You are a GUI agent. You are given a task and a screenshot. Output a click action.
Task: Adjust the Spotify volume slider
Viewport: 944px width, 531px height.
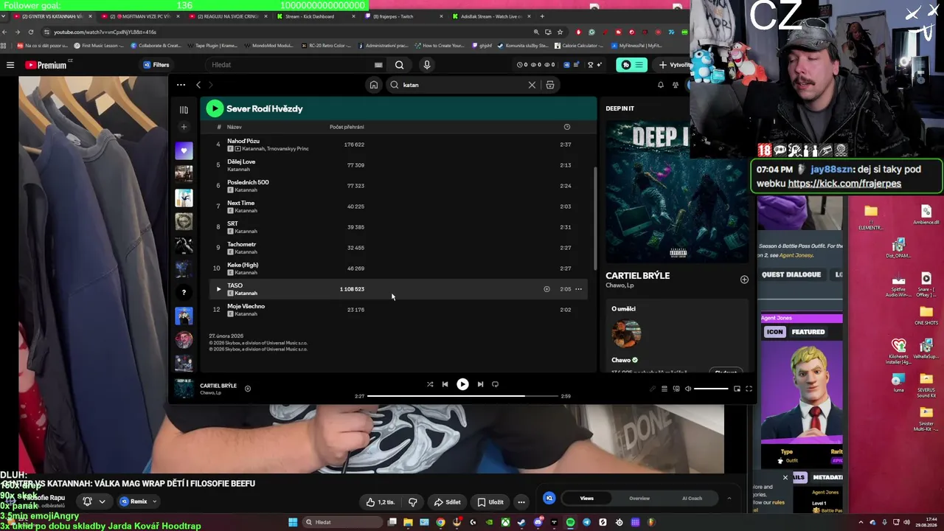click(711, 389)
